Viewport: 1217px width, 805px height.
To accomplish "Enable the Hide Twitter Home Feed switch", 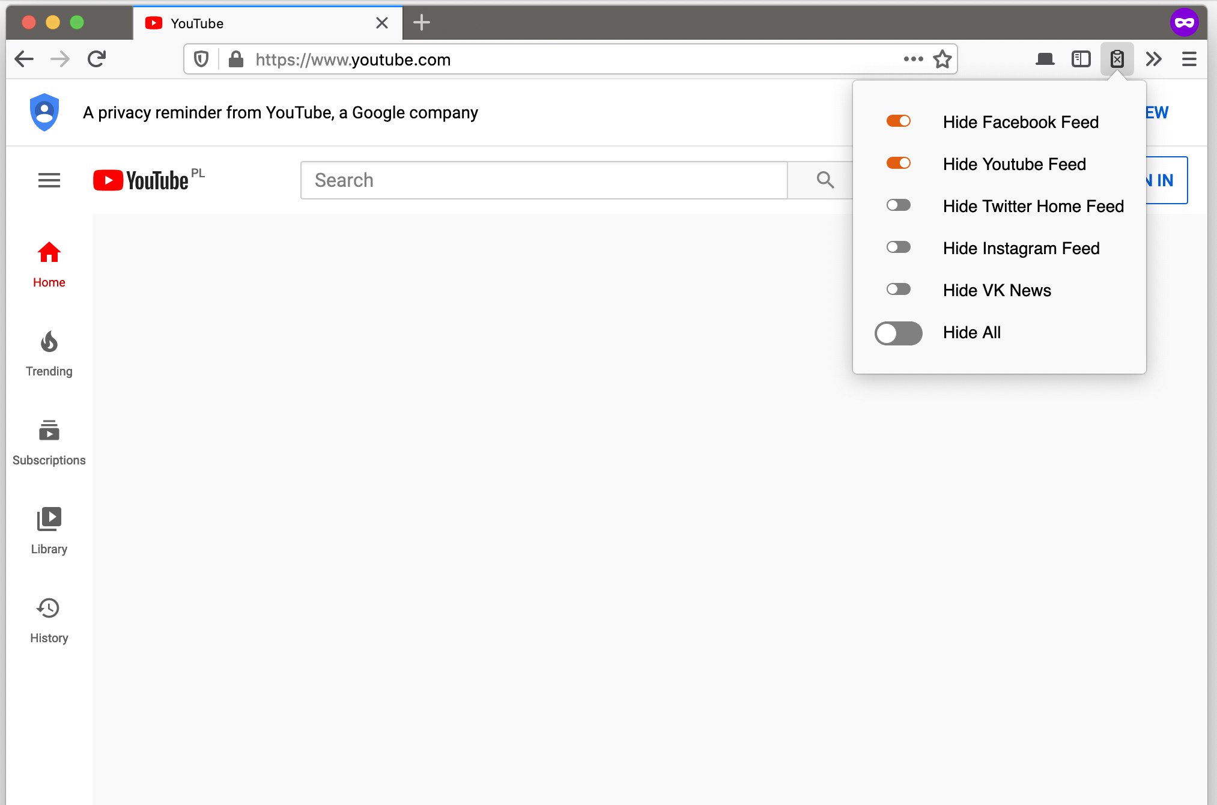I will tap(898, 205).
